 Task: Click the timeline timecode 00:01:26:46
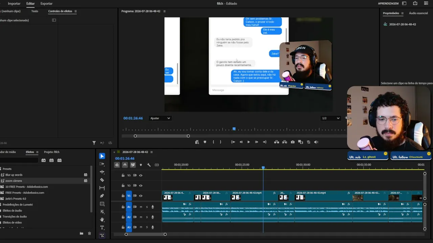coord(125,158)
